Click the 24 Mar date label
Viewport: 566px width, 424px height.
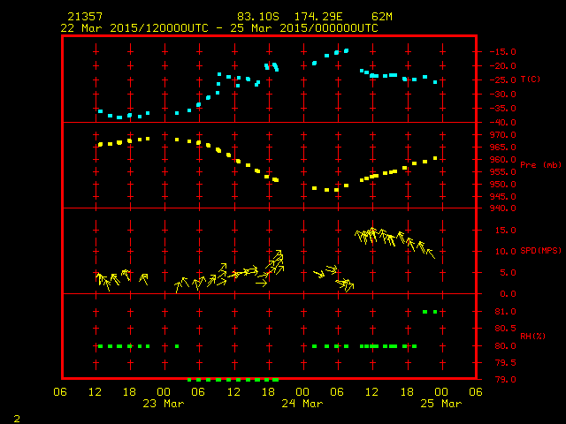(302, 403)
